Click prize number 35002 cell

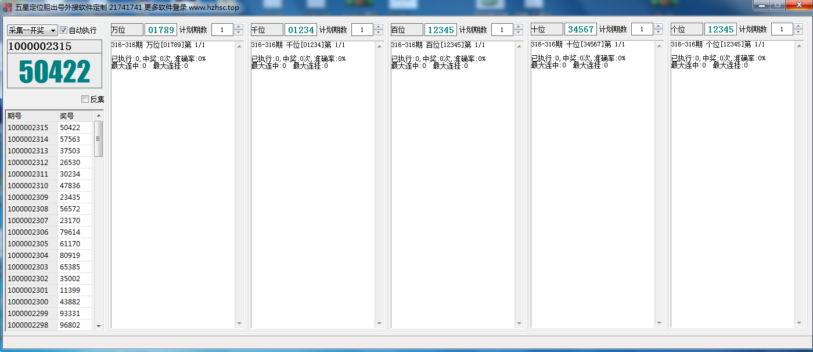pos(75,278)
